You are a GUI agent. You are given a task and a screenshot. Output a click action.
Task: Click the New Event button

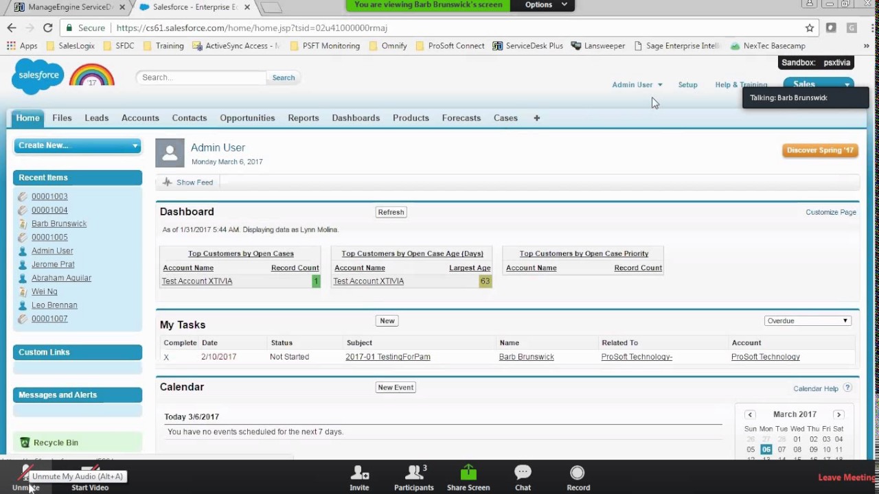pyautogui.click(x=396, y=388)
